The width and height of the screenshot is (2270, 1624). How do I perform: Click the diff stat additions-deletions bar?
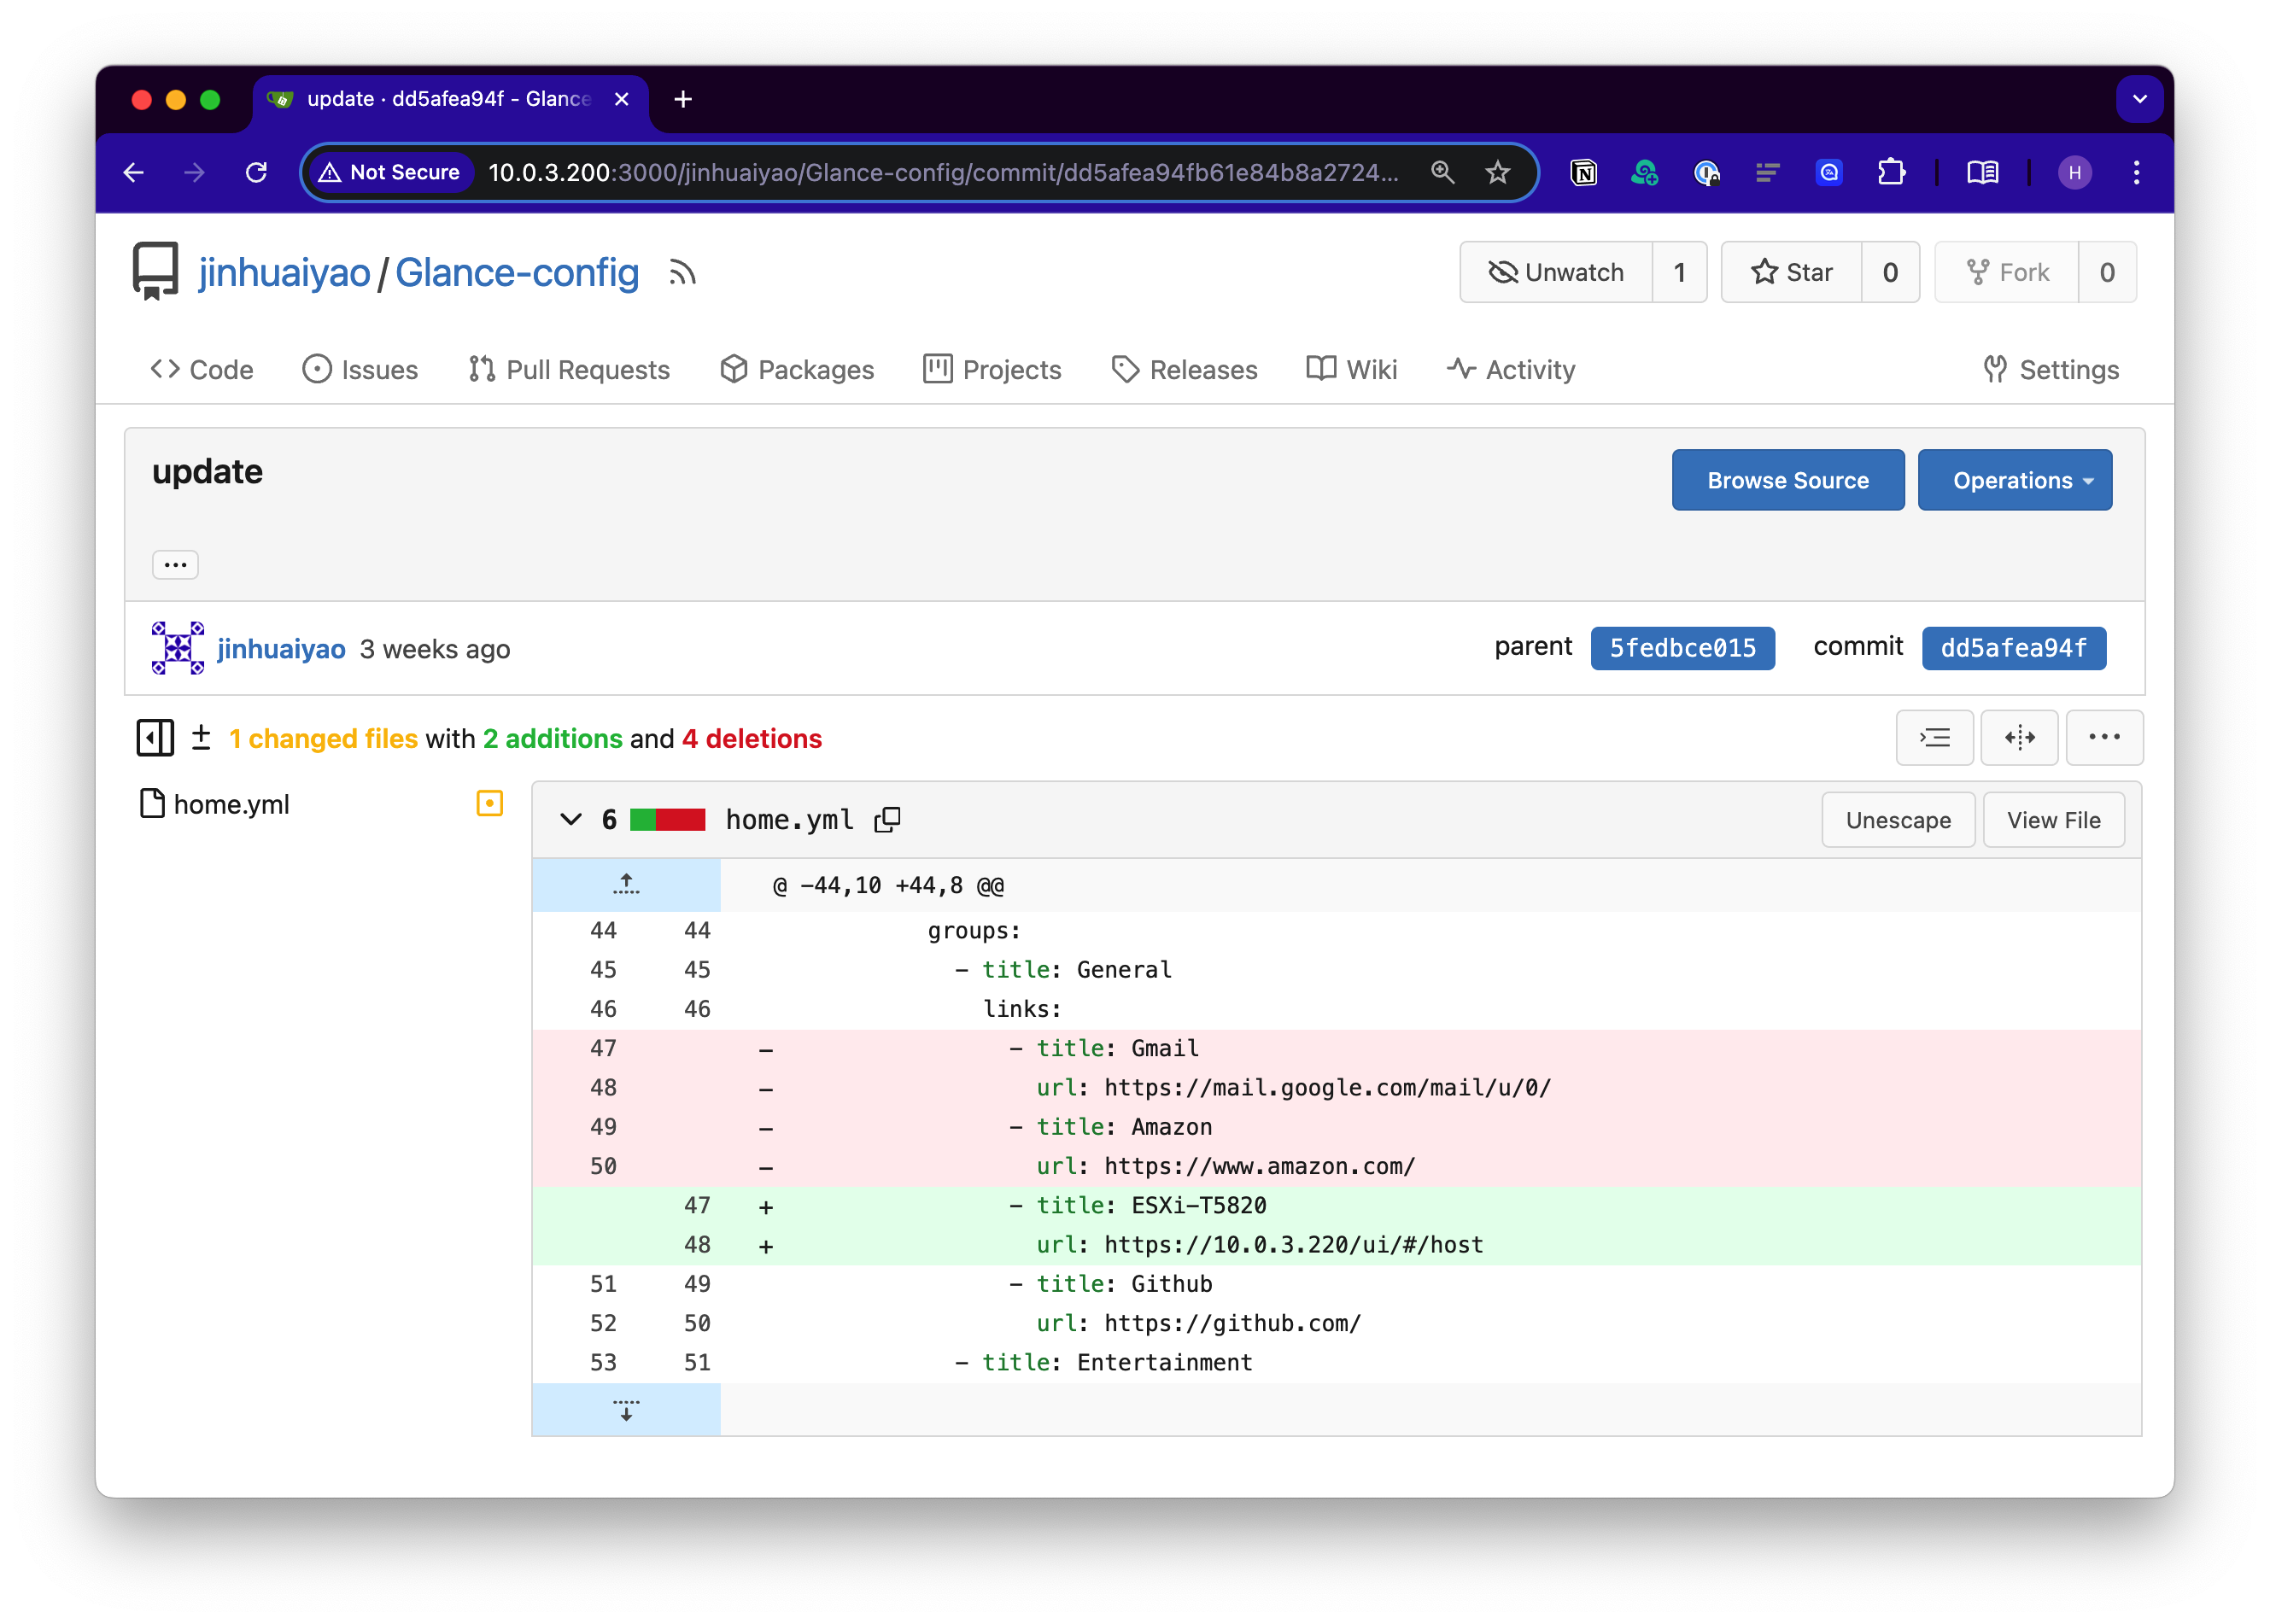[667, 820]
